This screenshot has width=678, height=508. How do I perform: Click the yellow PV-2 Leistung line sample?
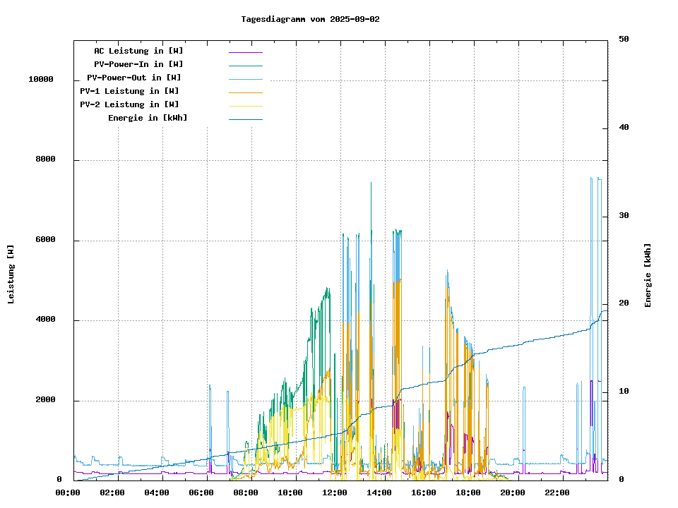point(245,105)
